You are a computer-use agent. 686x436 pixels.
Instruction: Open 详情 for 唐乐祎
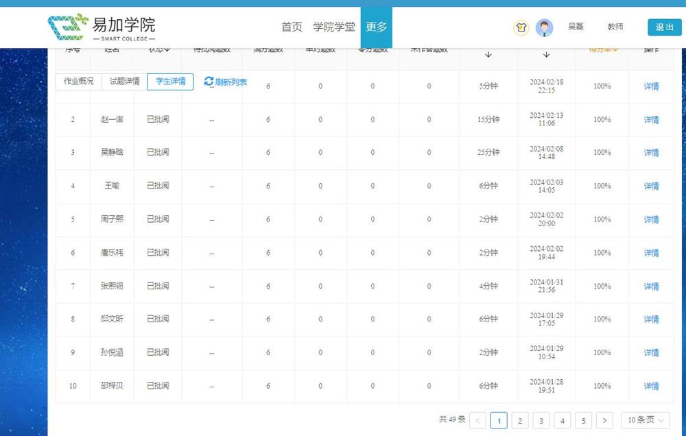pyautogui.click(x=651, y=253)
